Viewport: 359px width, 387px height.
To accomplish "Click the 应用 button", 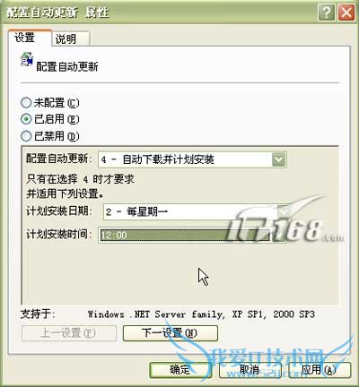I will (x=320, y=370).
